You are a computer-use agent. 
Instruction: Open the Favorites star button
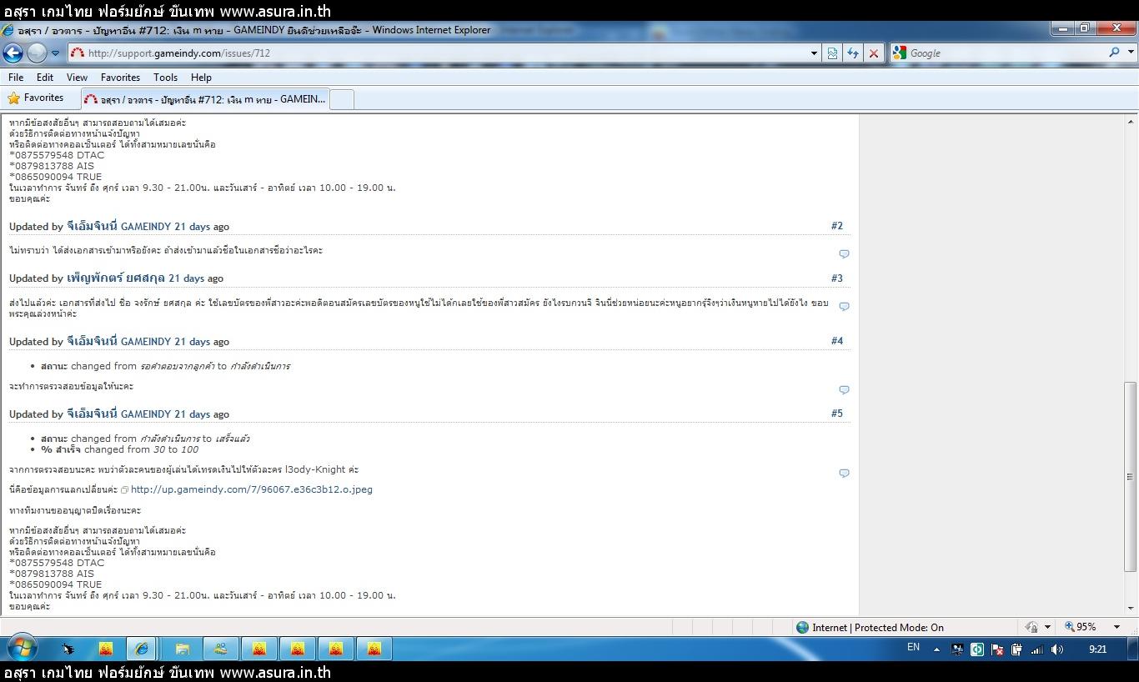(x=35, y=98)
